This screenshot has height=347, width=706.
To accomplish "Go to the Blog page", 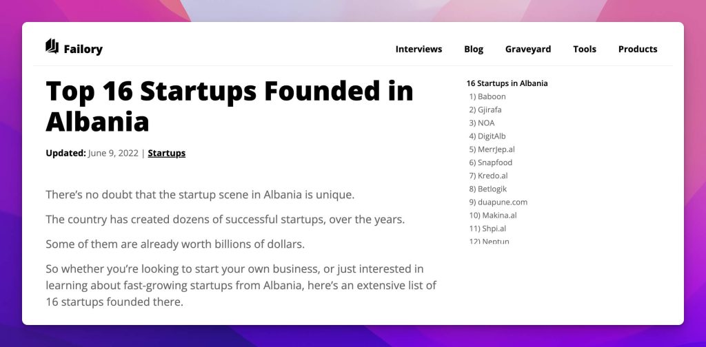I will (x=474, y=49).
